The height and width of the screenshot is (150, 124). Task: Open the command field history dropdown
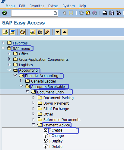(x=55, y=13)
